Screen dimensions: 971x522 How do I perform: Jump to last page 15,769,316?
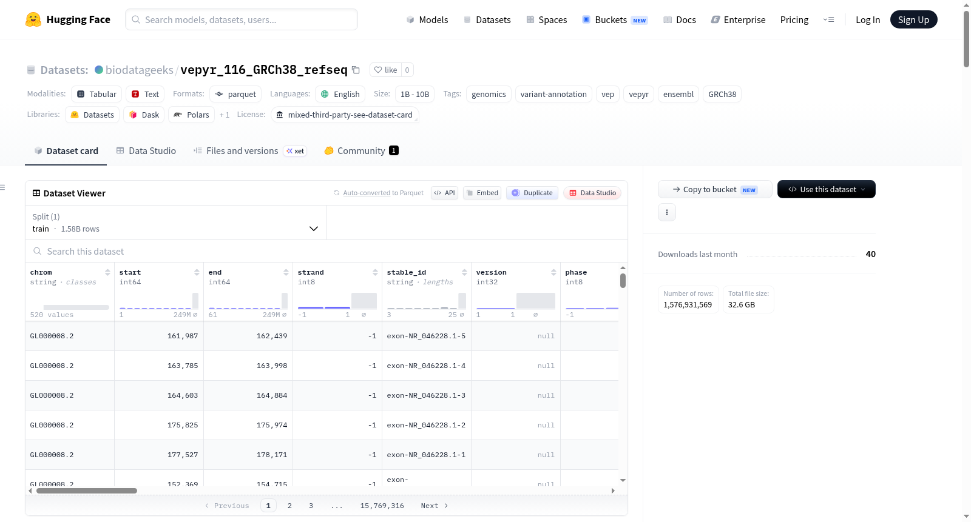click(x=382, y=506)
